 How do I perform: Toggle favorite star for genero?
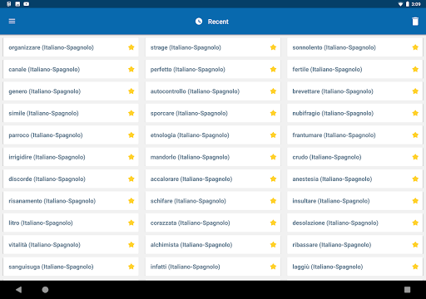pyautogui.click(x=131, y=91)
